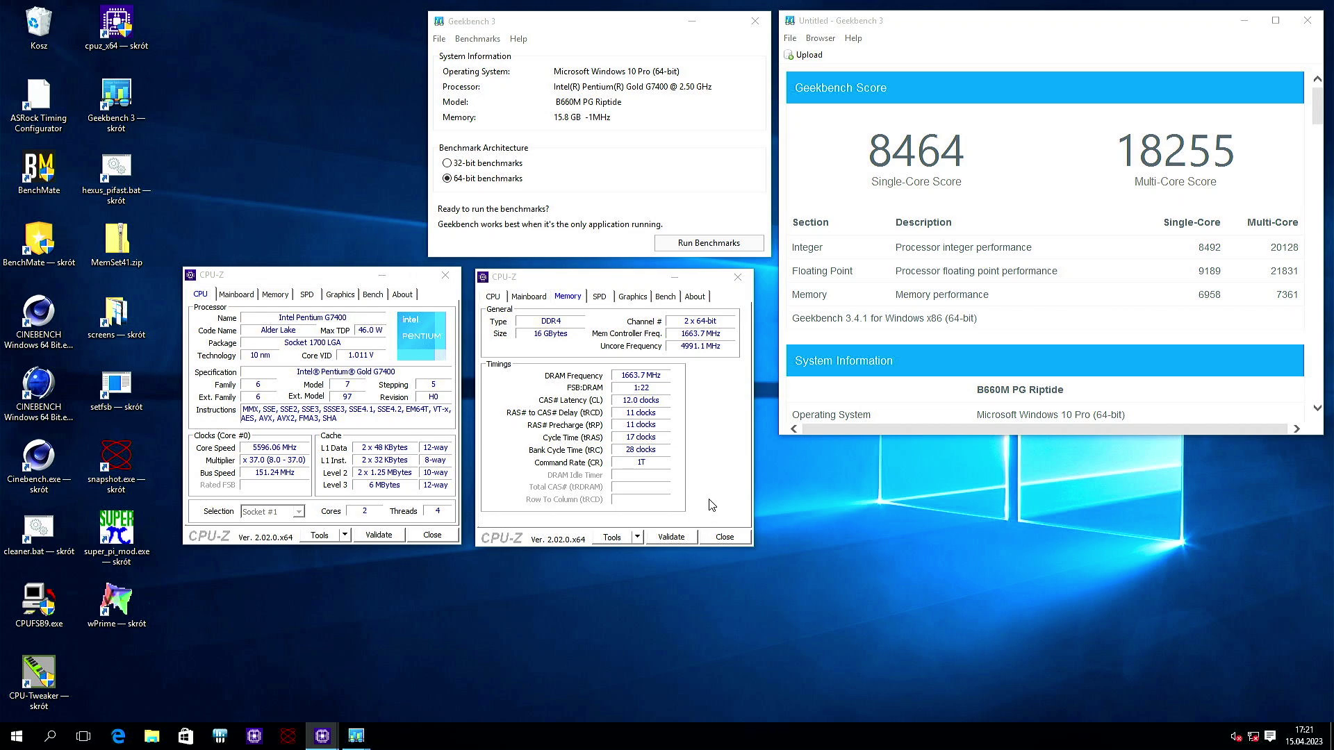Open the CPUFSB9.exe desktop icon

click(x=39, y=600)
